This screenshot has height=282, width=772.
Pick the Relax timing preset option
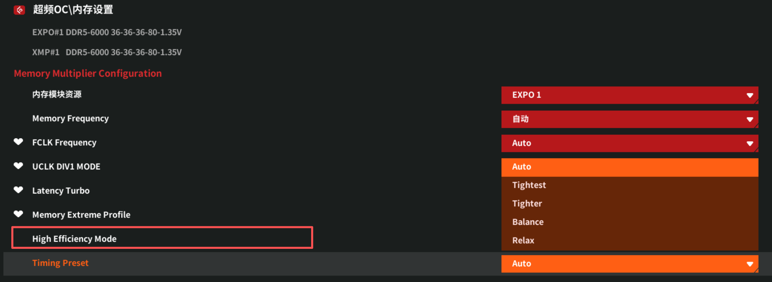(x=629, y=241)
